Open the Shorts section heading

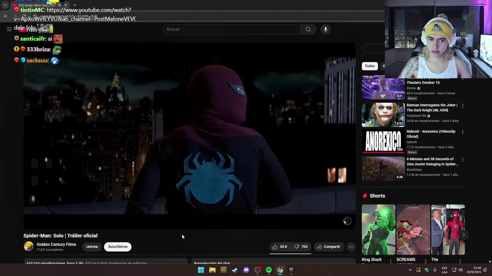(377, 196)
